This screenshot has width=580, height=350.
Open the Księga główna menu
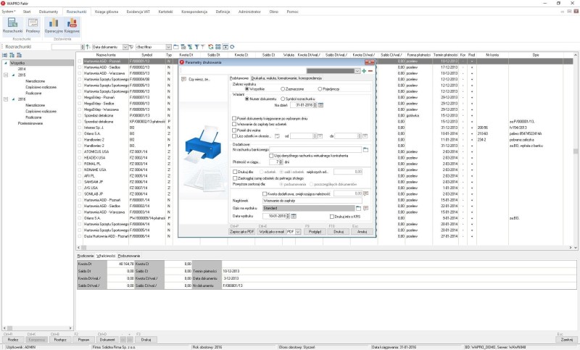105,12
